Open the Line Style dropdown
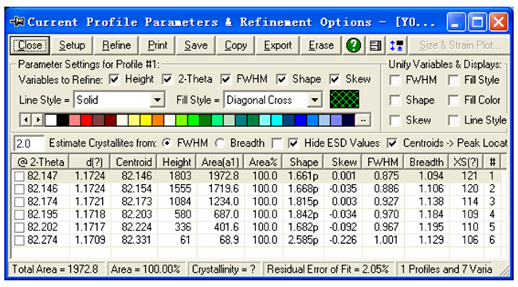The width and height of the screenshot is (518, 287). pyautogui.click(x=157, y=100)
